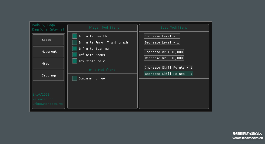The width and height of the screenshot is (265, 144).
Task: Open the Stats tab
Action: pyautogui.click(x=48, y=40)
